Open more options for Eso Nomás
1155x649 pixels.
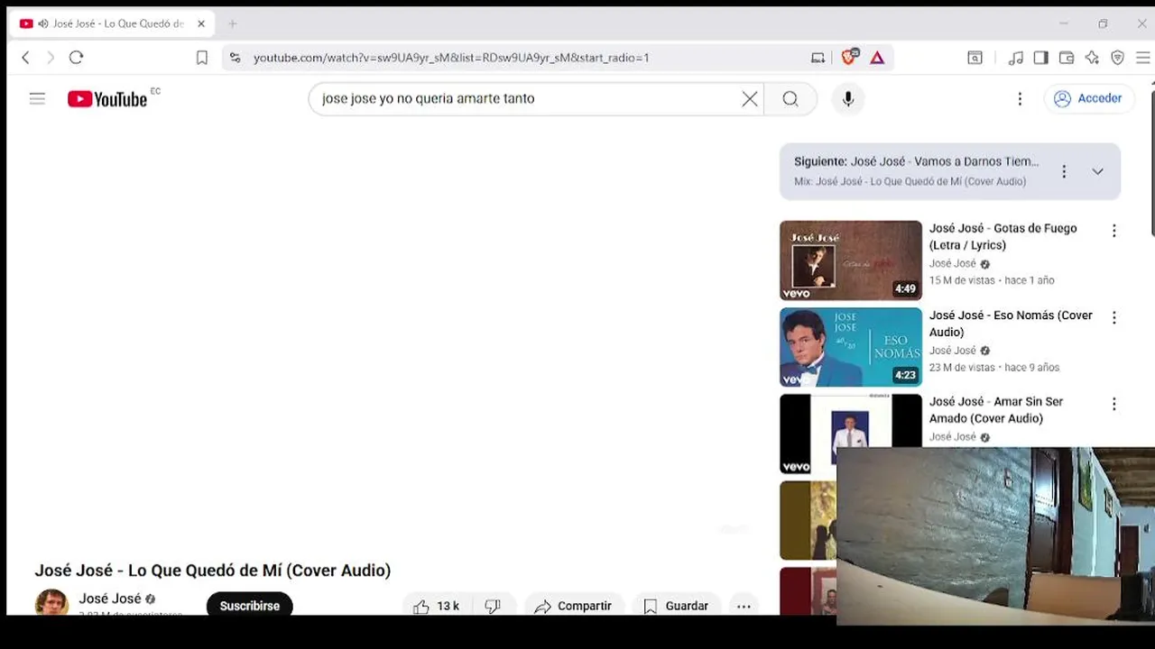point(1114,317)
